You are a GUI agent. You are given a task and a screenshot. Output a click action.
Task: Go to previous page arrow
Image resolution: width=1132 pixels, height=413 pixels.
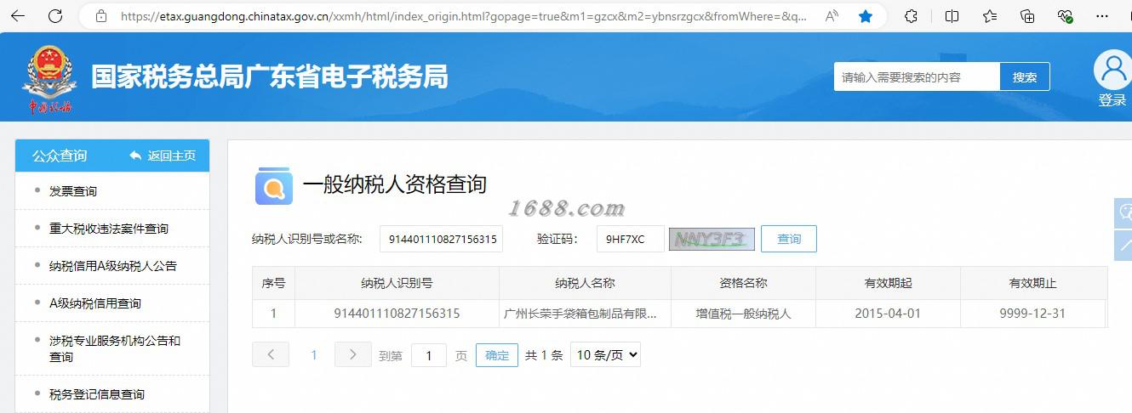[x=271, y=354]
